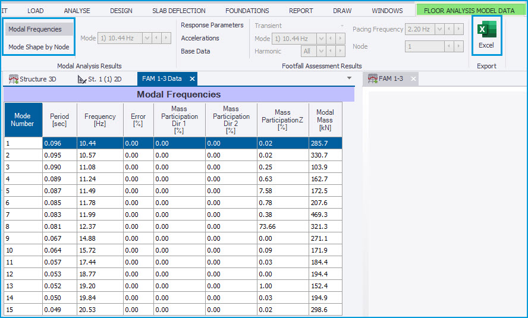This screenshot has width=528, height=318.
Task: Click the Frequency [Hz] column header
Action: pyautogui.click(x=99, y=120)
